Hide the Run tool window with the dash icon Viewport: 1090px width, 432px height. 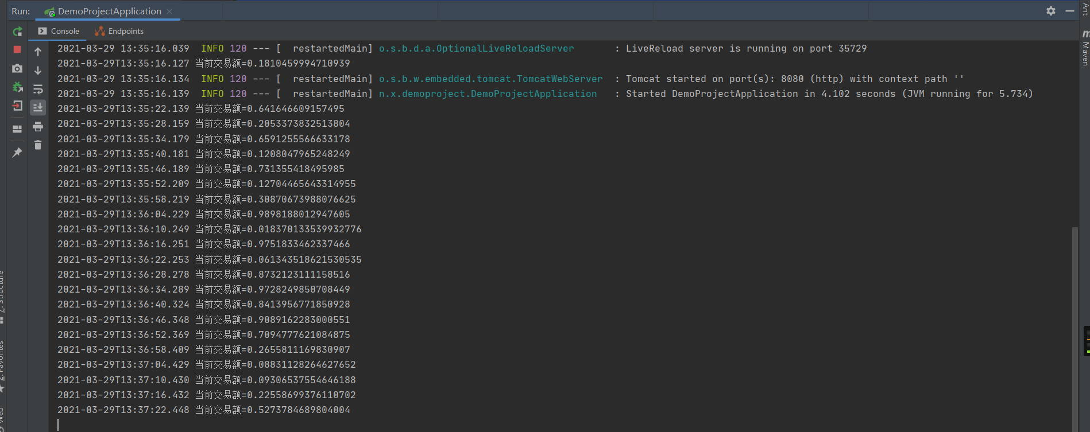[1070, 11]
